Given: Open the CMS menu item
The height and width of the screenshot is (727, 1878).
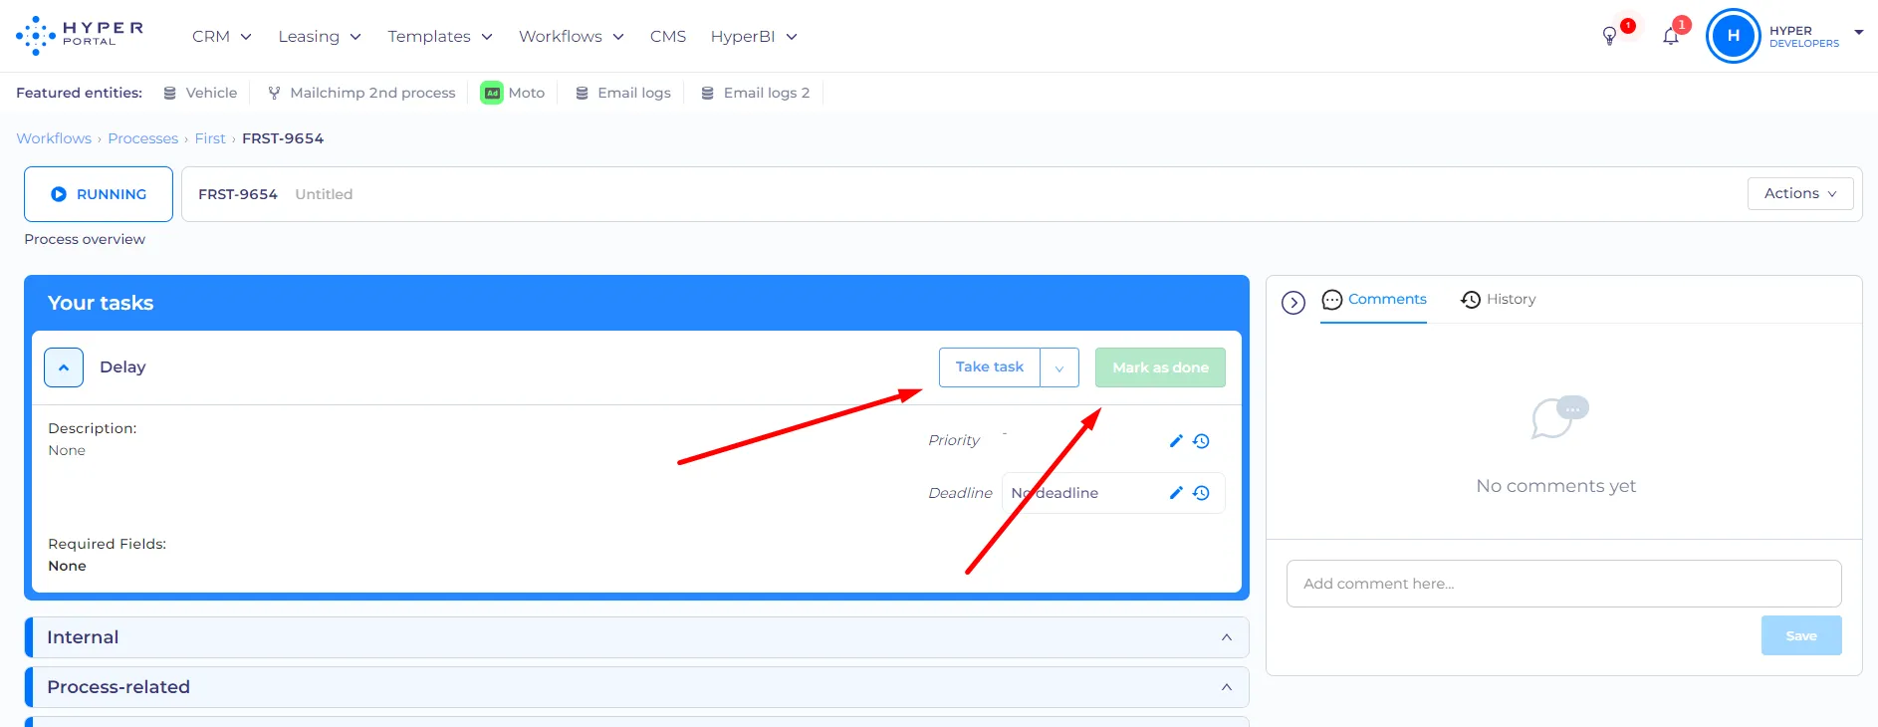Looking at the screenshot, I should click(x=668, y=36).
